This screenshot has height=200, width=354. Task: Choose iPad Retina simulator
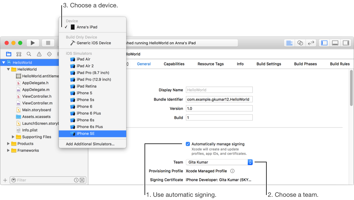[x=93, y=86]
